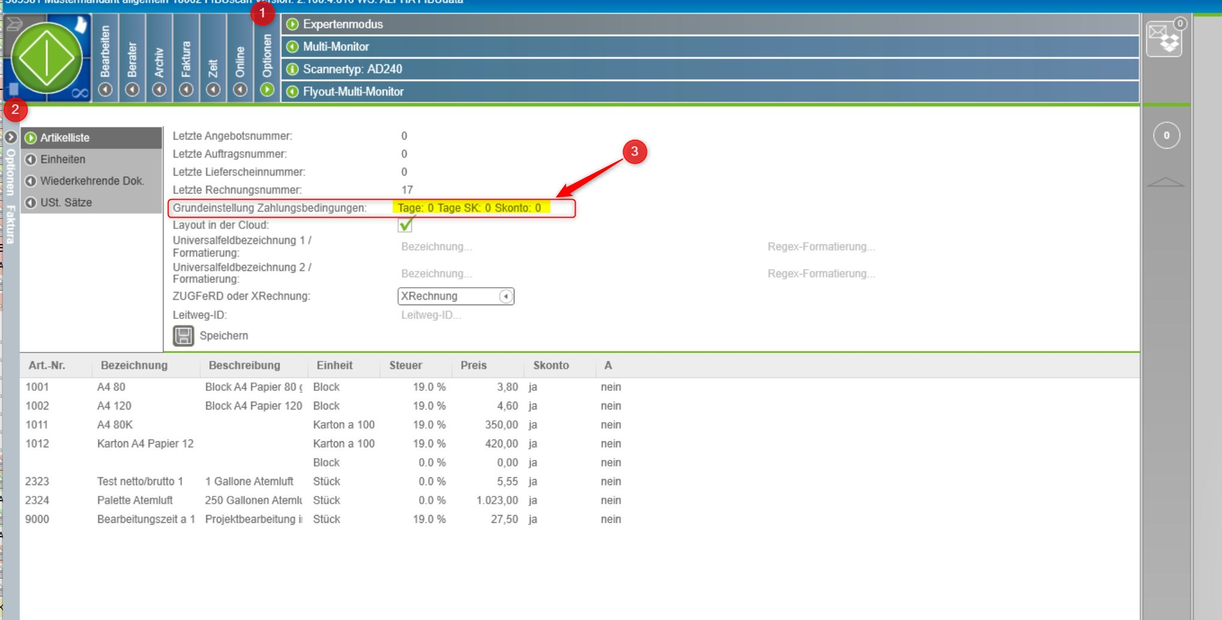Click the info icon beside Scannertyp: AD240
The width and height of the screenshot is (1222, 620).
293,70
